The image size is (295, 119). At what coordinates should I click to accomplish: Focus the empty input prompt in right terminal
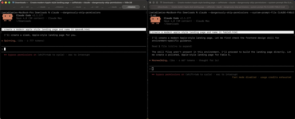click(x=222, y=69)
